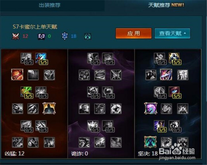Viewport: 207px width, 165px height.
Task: Click the red fist mastery icon in Ferocity
Action: click(17, 75)
